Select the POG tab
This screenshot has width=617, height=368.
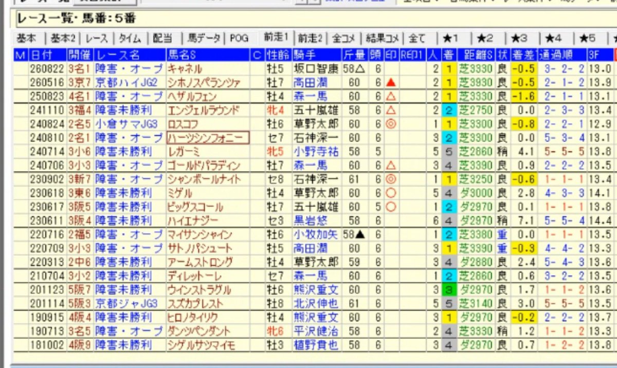tap(240, 39)
